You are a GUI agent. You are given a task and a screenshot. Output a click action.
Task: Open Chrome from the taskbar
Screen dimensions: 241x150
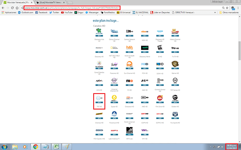coord(36,147)
